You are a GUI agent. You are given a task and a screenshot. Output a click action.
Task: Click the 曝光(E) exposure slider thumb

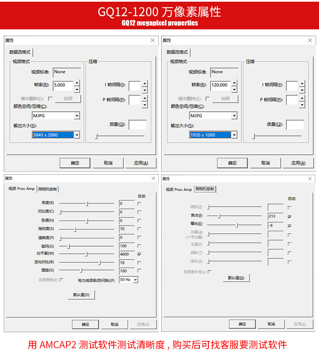237,225
